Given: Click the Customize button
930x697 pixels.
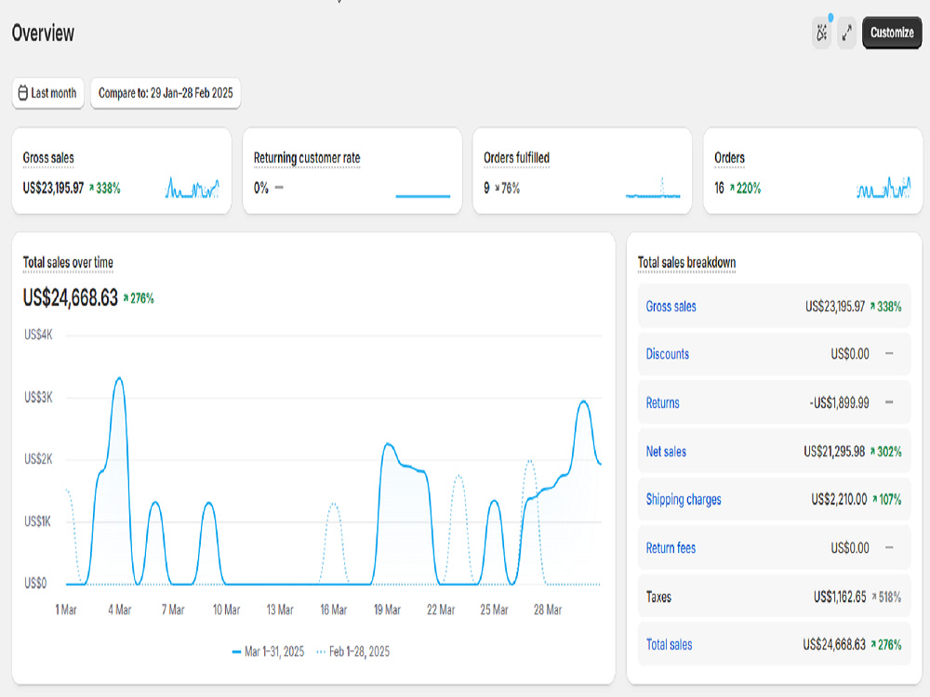Looking at the screenshot, I should click(x=892, y=33).
